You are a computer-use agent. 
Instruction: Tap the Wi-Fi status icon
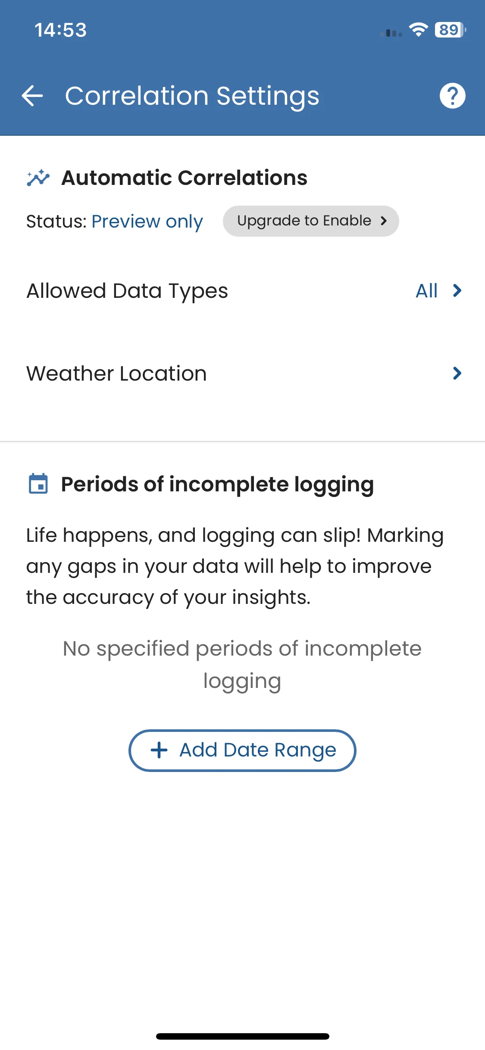point(418,30)
